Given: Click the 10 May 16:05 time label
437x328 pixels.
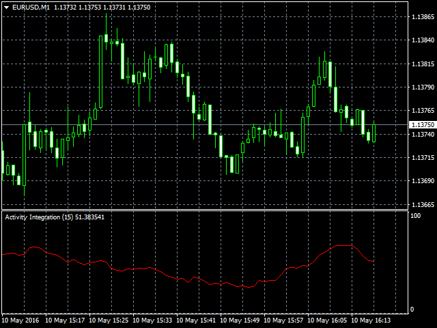Looking at the screenshot, I should pos(327,320).
